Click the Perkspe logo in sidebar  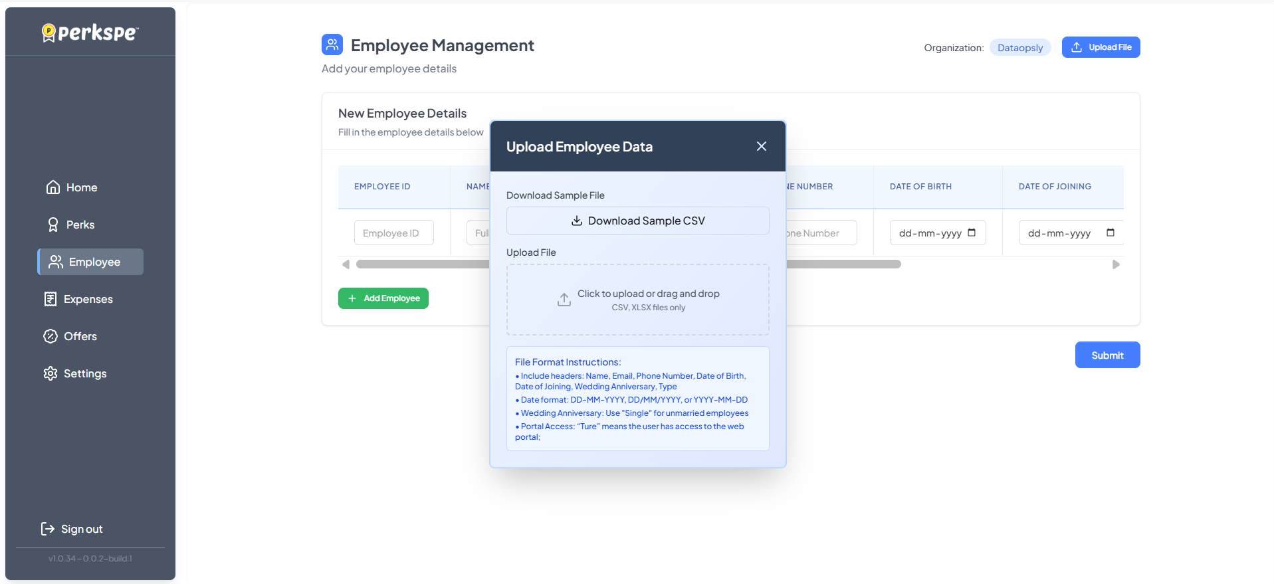click(x=90, y=32)
